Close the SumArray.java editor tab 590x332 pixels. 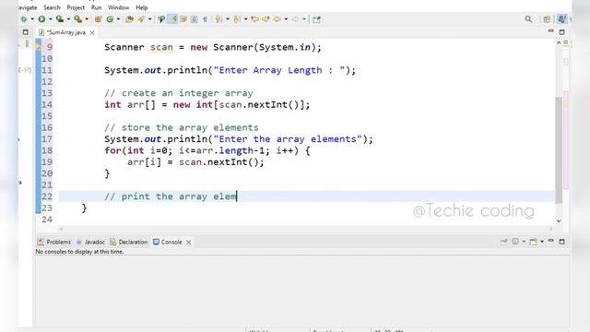tap(92, 33)
